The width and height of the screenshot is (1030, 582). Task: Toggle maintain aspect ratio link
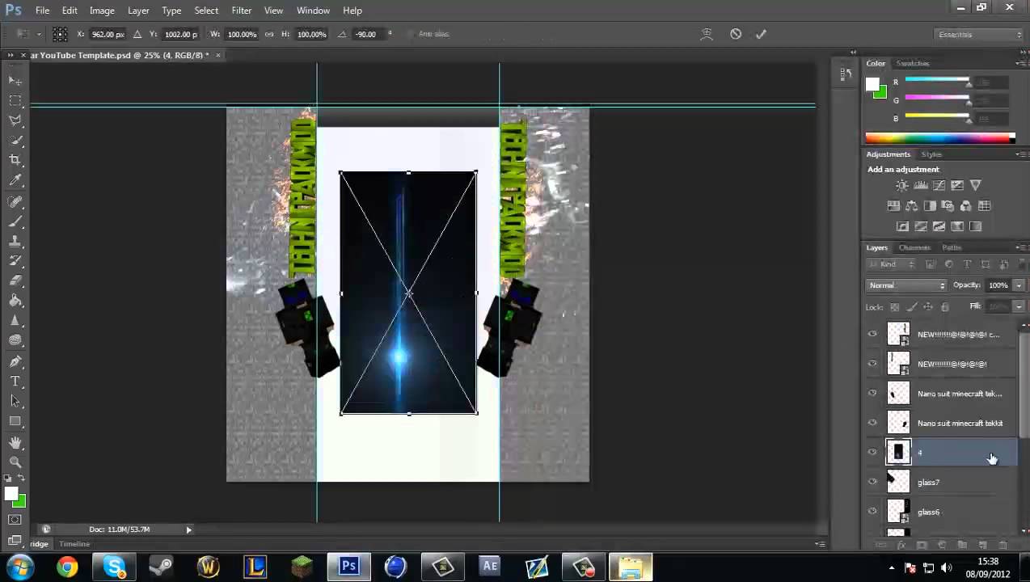click(269, 34)
